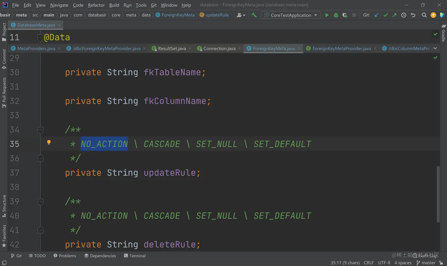Click the 4 spaces indent setting
Viewport: 447px width, 266px height.
(x=403, y=263)
